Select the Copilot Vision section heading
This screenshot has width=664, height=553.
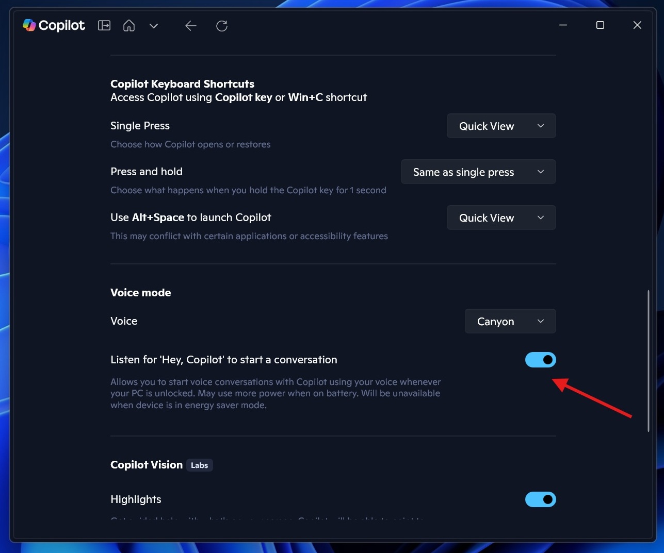pyautogui.click(x=146, y=464)
